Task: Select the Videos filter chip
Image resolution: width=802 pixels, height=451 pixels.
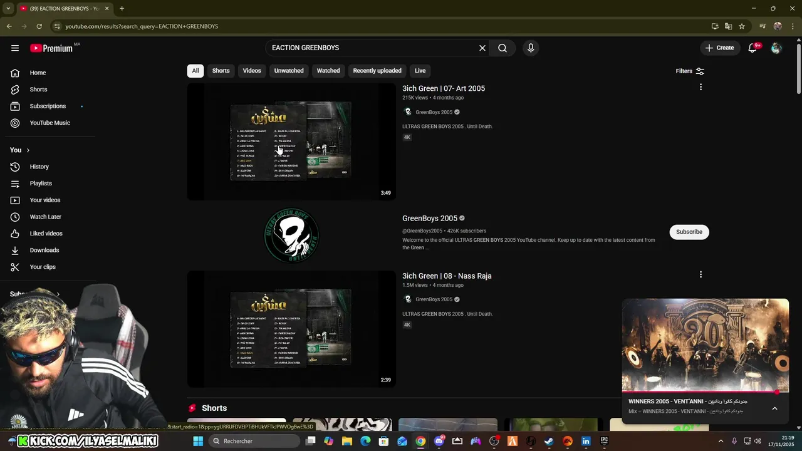Action: 252,71
